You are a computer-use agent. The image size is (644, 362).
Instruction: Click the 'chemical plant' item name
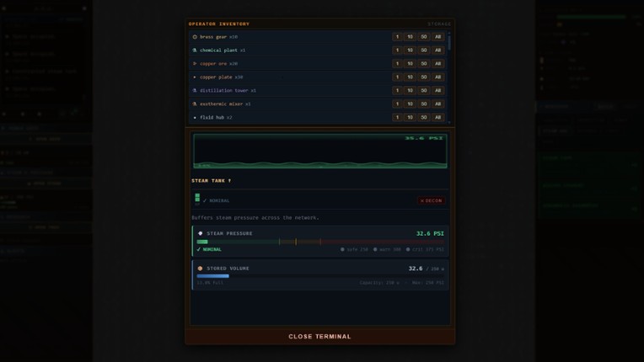coord(218,50)
